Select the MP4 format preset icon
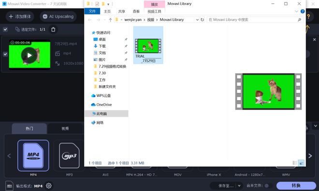This screenshot has width=319, height=191. click(33, 155)
